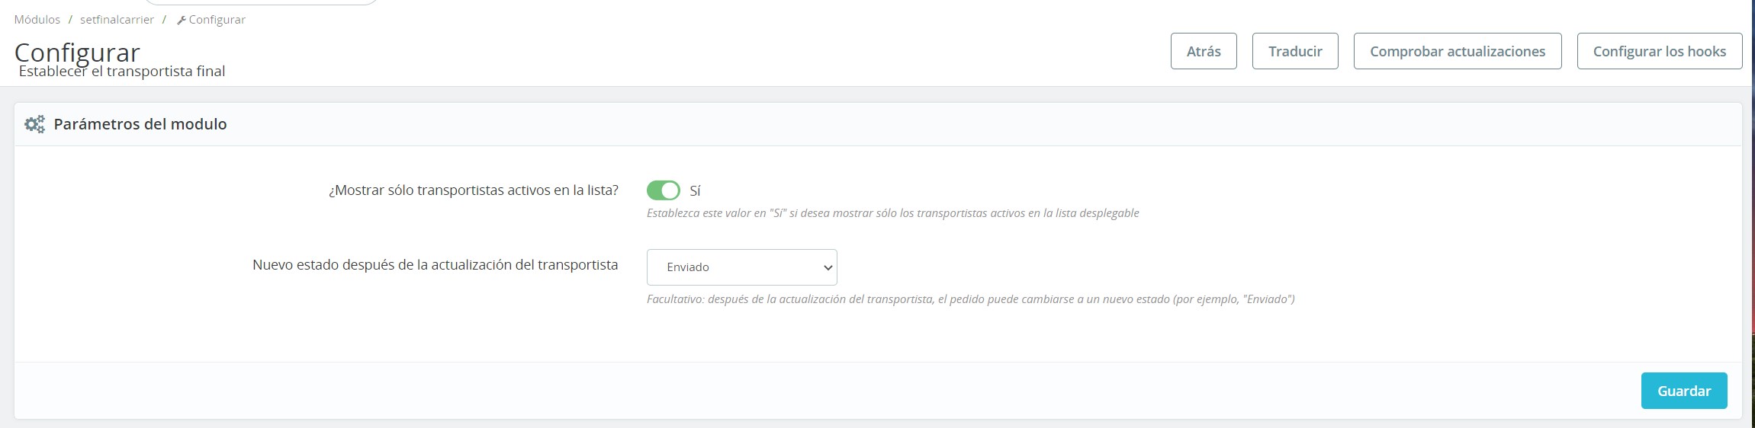Click the gears icon beside Parámetros del modulo
This screenshot has height=428, width=1755.
(34, 124)
